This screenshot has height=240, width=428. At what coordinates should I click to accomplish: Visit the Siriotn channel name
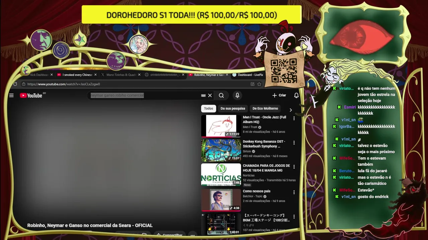(247, 151)
